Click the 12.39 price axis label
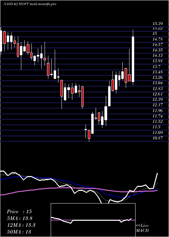169x237 pixels. coord(158,100)
